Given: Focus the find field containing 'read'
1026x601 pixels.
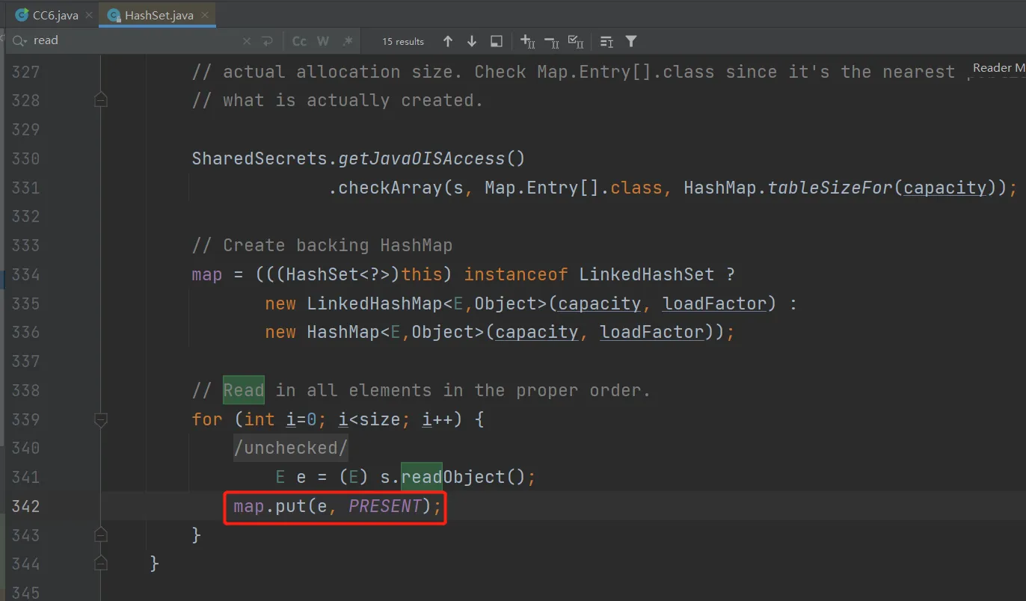Looking at the screenshot, I should (x=135, y=41).
